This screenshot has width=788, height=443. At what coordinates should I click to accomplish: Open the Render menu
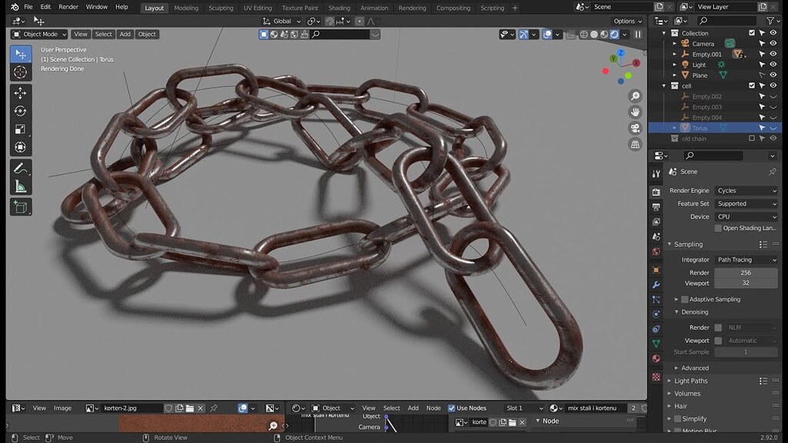68,7
